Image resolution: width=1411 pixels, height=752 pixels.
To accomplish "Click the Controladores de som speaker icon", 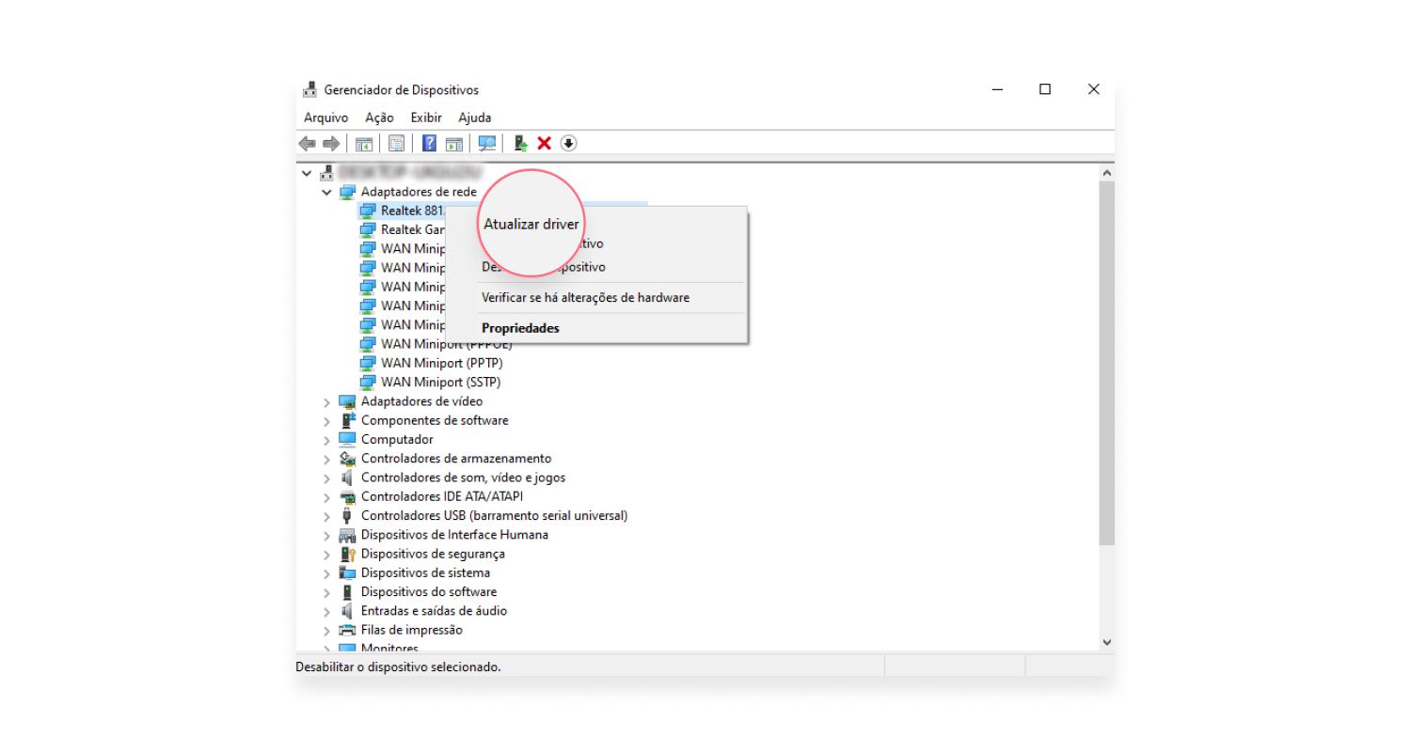I will click(348, 478).
